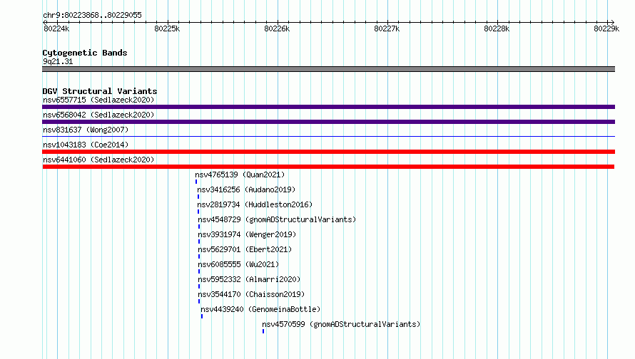Click the blue marker under nsv3416256
635x359 pixels.
coord(198,197)
